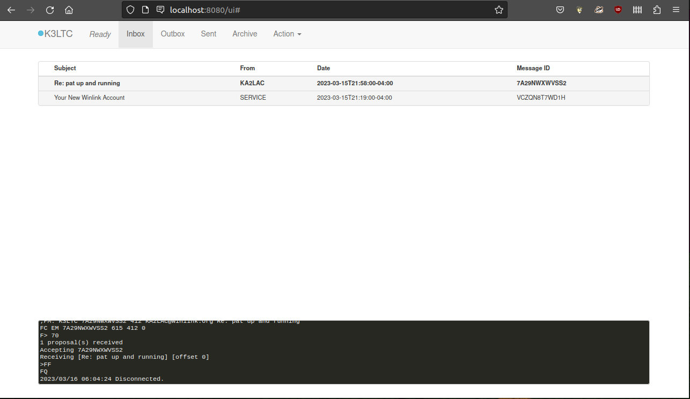
Task: Select the Inbox tab
Action: click(x=136, y=34)
